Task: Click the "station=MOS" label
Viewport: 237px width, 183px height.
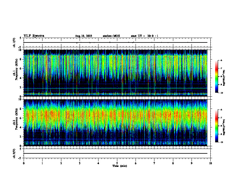Action: (x=111, y=36)
